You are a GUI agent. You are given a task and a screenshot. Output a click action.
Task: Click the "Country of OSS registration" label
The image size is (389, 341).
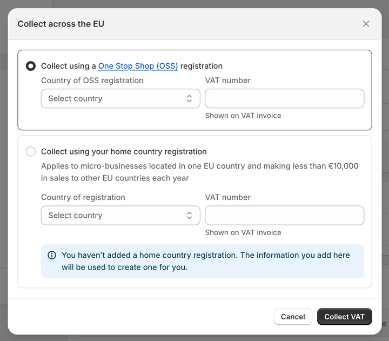(x=92, y=81)
